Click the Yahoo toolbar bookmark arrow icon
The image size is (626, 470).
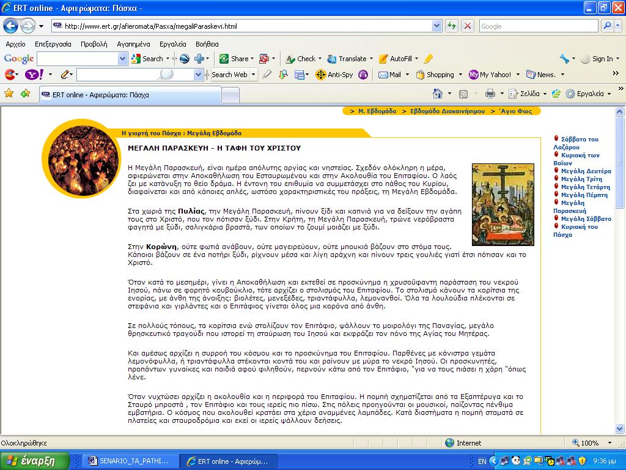[x=283, y=74]
